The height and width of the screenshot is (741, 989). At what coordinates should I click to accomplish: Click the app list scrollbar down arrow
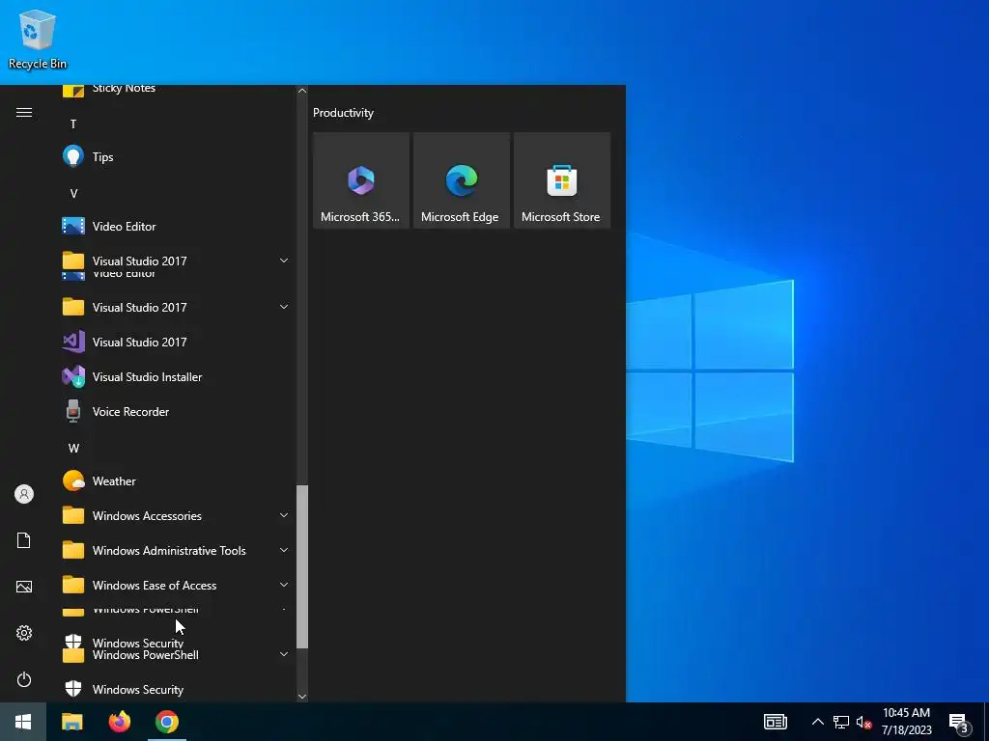click(x=302, y=697)
